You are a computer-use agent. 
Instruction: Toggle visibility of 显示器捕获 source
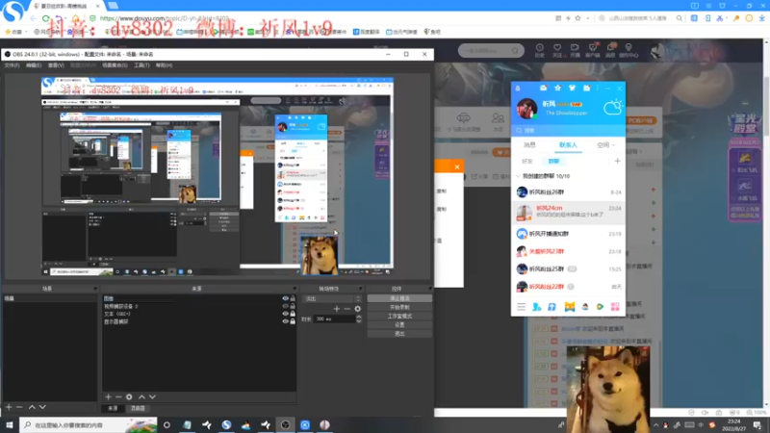[285, 321]
